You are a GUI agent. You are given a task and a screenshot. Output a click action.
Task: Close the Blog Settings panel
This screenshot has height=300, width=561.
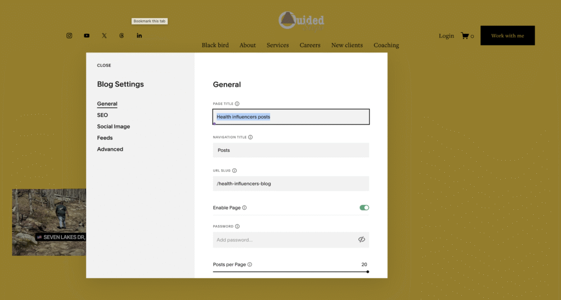(x=104, y=66)
